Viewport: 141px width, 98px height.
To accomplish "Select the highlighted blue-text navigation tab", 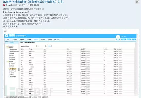I will (36, 40).
